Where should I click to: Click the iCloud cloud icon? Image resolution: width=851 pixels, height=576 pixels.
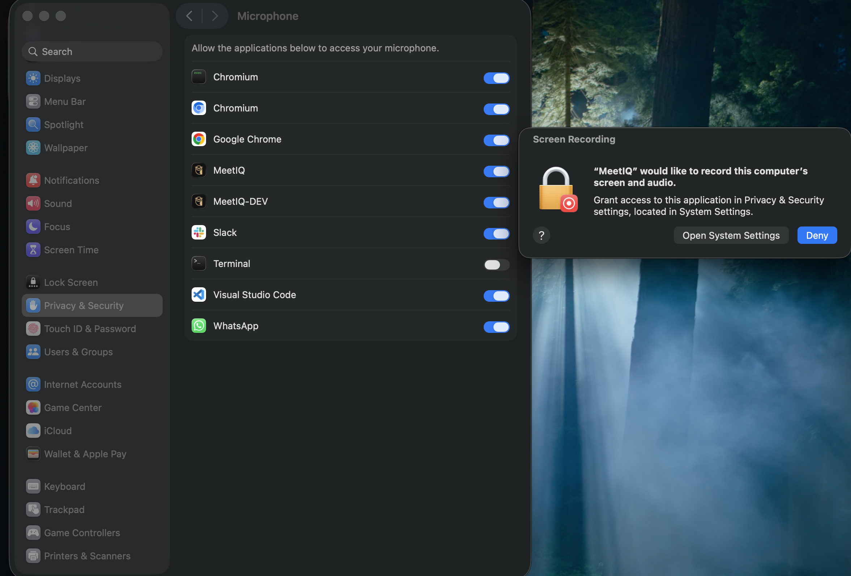[x=33, y=431]
